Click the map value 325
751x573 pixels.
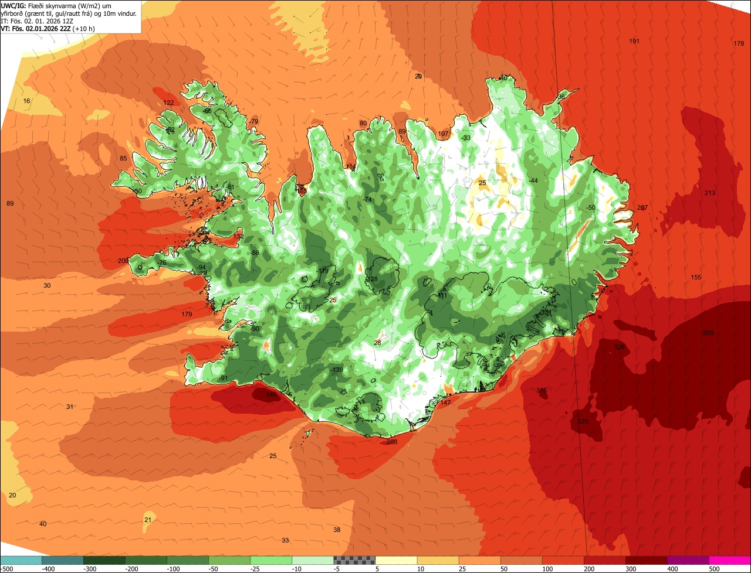click(583, 421)
